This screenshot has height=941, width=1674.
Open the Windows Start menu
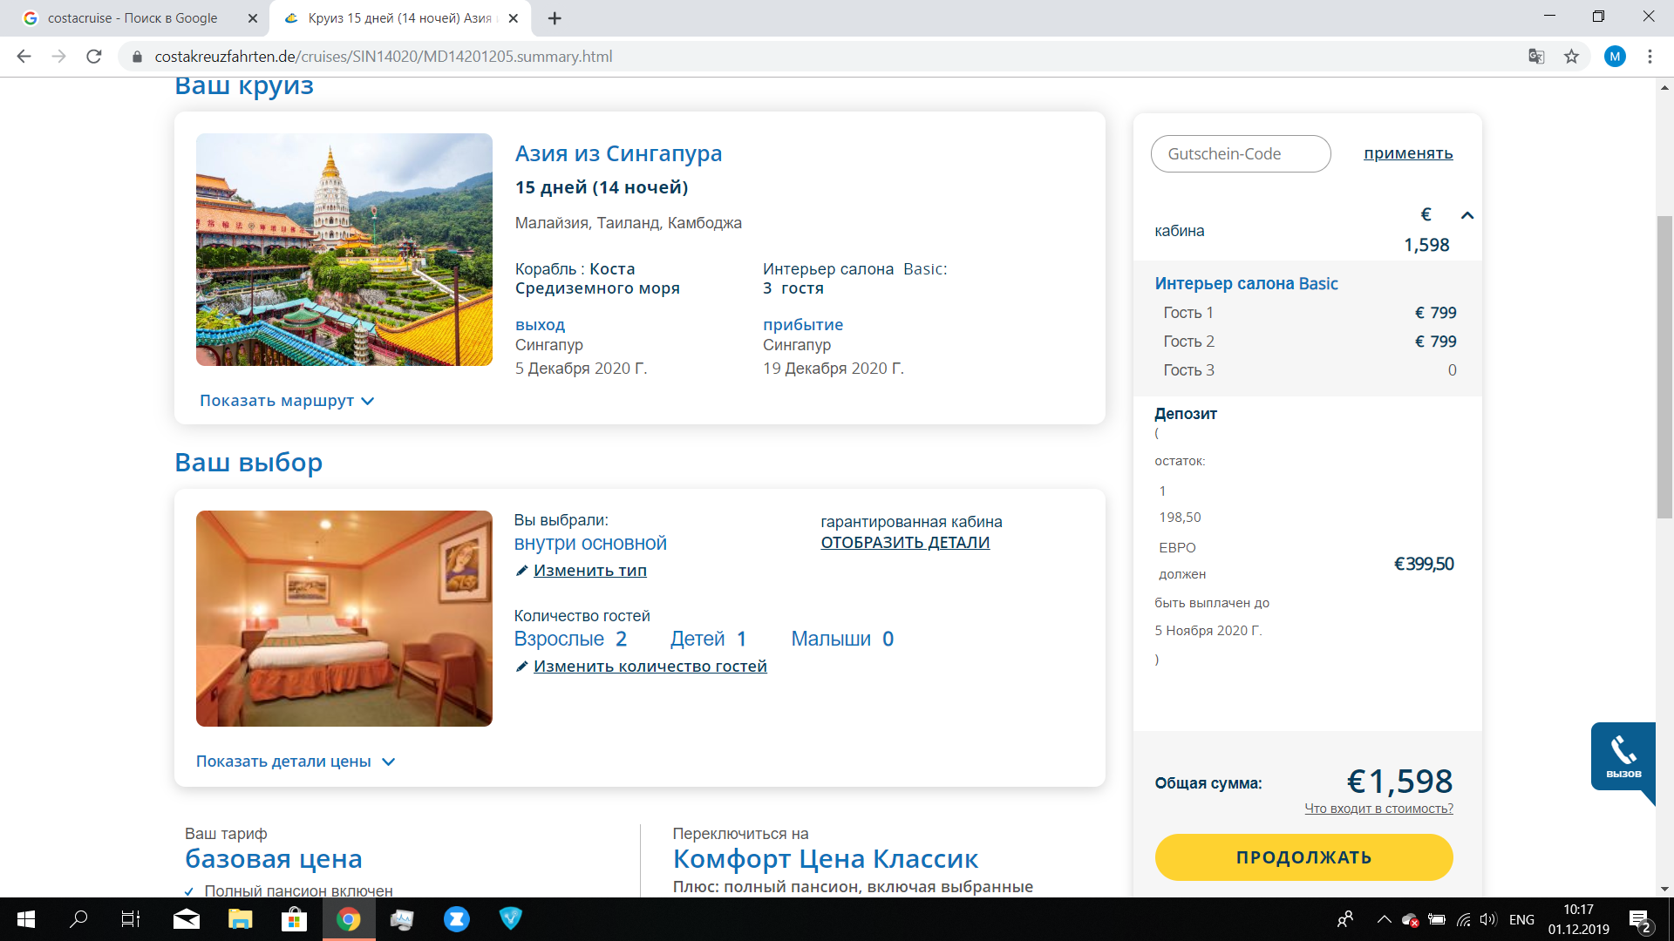26,919
